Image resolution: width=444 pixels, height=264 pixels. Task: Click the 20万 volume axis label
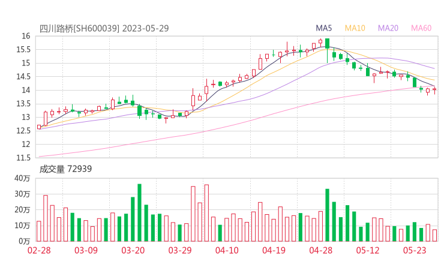[22, 210]
